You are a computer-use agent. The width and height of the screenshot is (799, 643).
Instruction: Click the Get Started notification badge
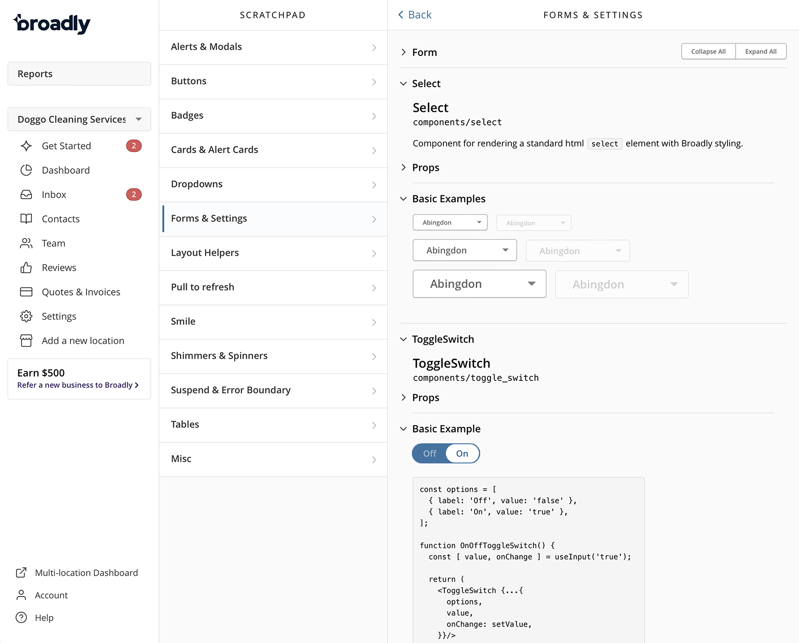(134, 146)
